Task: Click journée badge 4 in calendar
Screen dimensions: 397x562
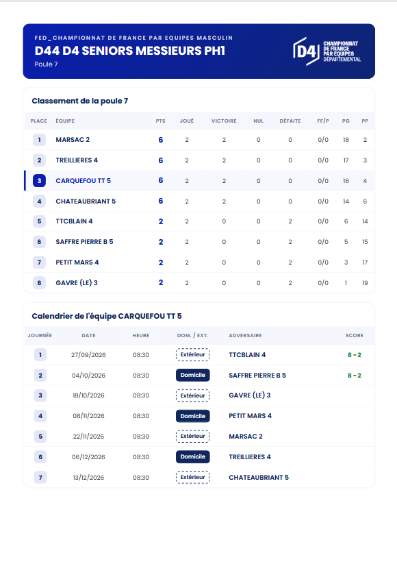Action: click(x=40, y=416)
